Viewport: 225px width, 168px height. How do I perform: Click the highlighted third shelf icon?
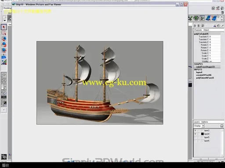coord(202,18)
